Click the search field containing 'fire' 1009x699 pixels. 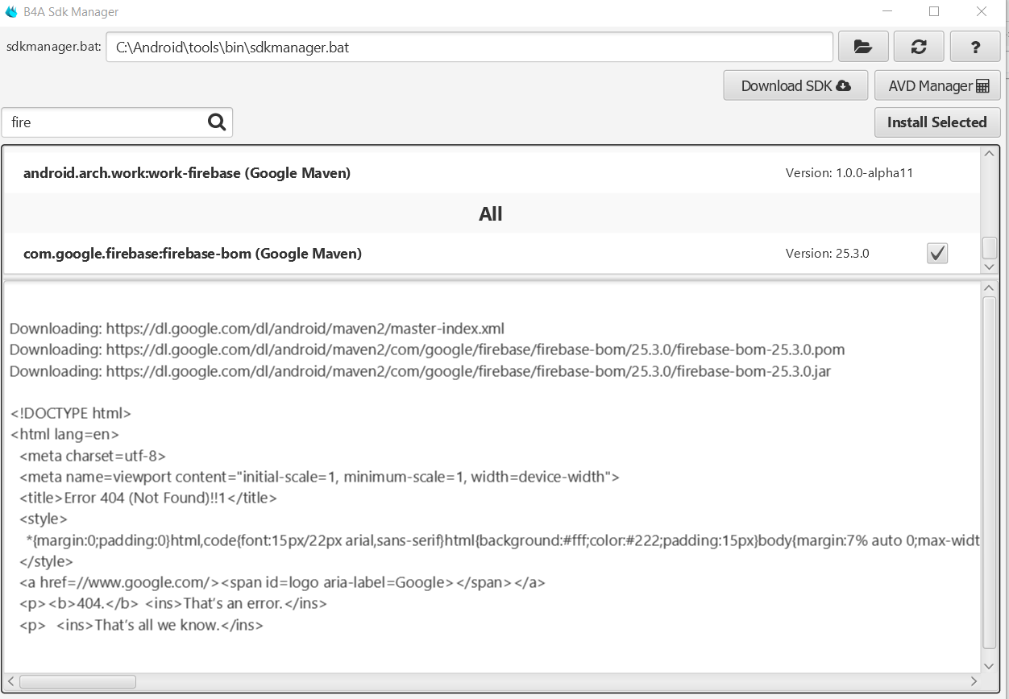coord(105,122)
